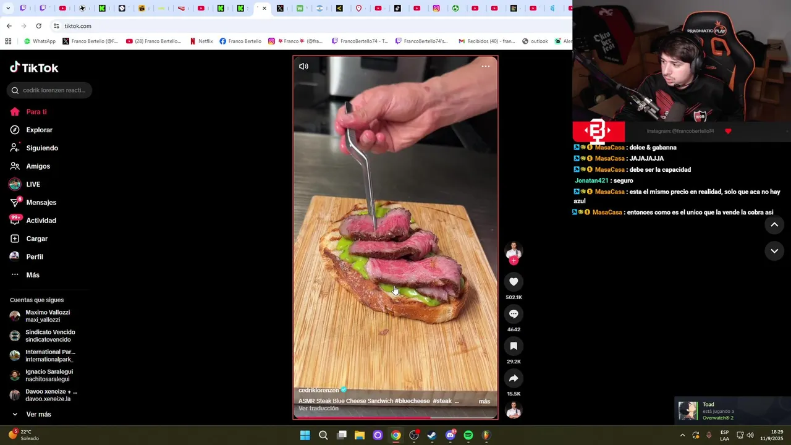The width and height of the screenshot is (791, 445).
Task: Click the TikTok logo
Action: [x=34, y=67]
